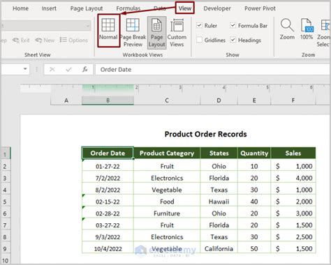Select row 1 header
331x265 pixels.
coord(5,153)
